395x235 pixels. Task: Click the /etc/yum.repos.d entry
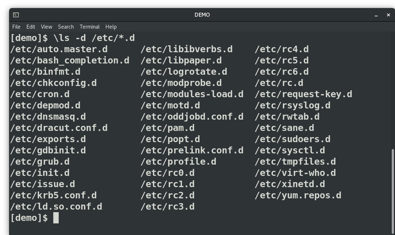coord(298,195)
